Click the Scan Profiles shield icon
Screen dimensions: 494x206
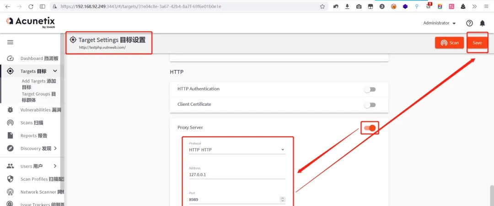click(x=11, y=179)
